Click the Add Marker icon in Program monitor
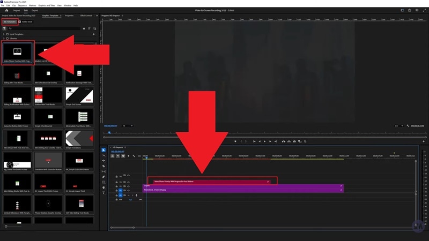This screenshot has width=429, height=241. (x=235, y=141)
